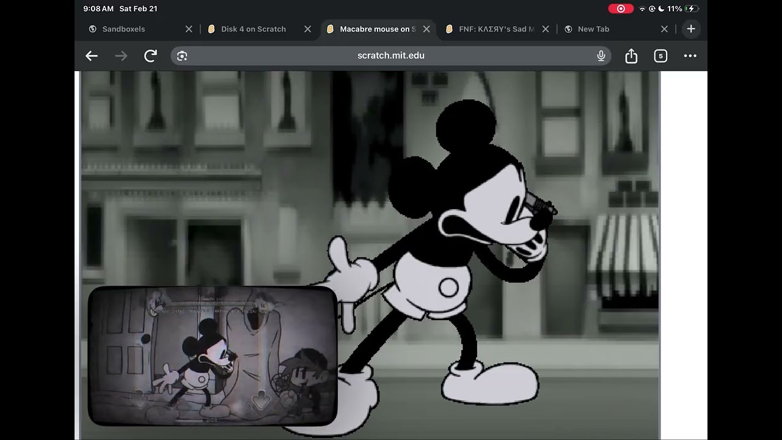782x440 pixels.
Task: Tap the Sat Feb 21 date
Action: [138, 9]
